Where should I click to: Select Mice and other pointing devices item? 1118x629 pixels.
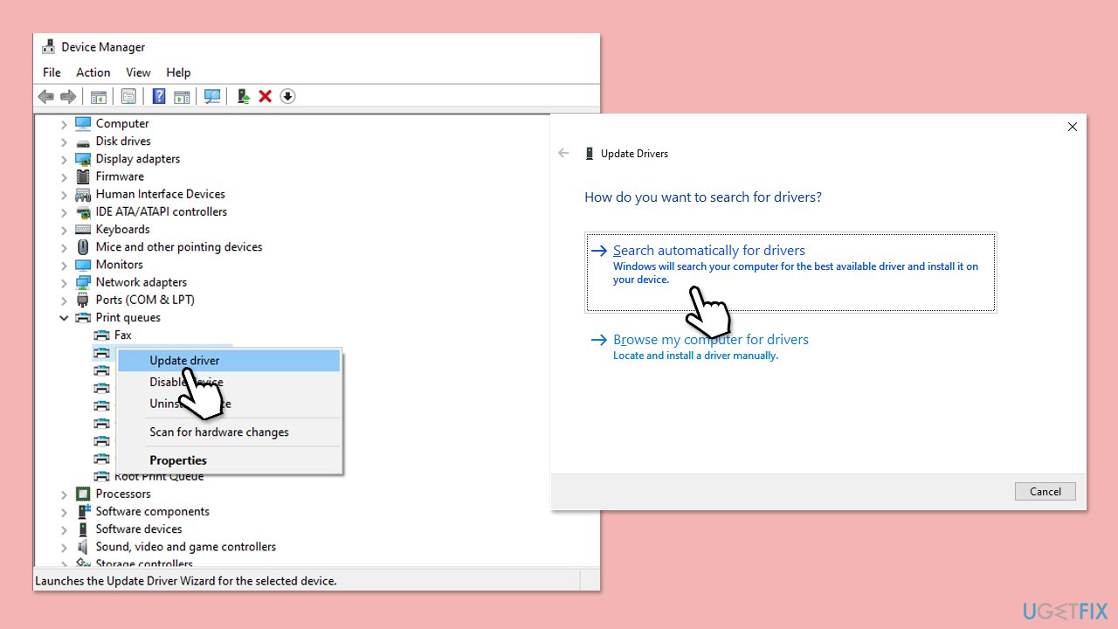pos(179,247)
